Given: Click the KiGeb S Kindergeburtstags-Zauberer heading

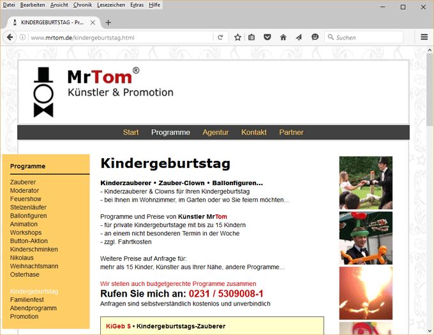Looking at the screenshot, I should [165, 326].
